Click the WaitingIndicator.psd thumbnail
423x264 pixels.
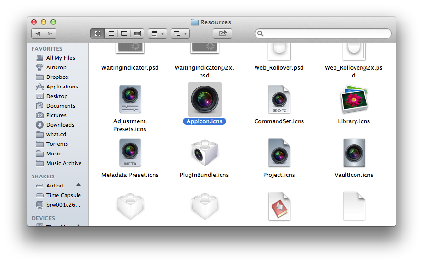[x=130, y=48]
